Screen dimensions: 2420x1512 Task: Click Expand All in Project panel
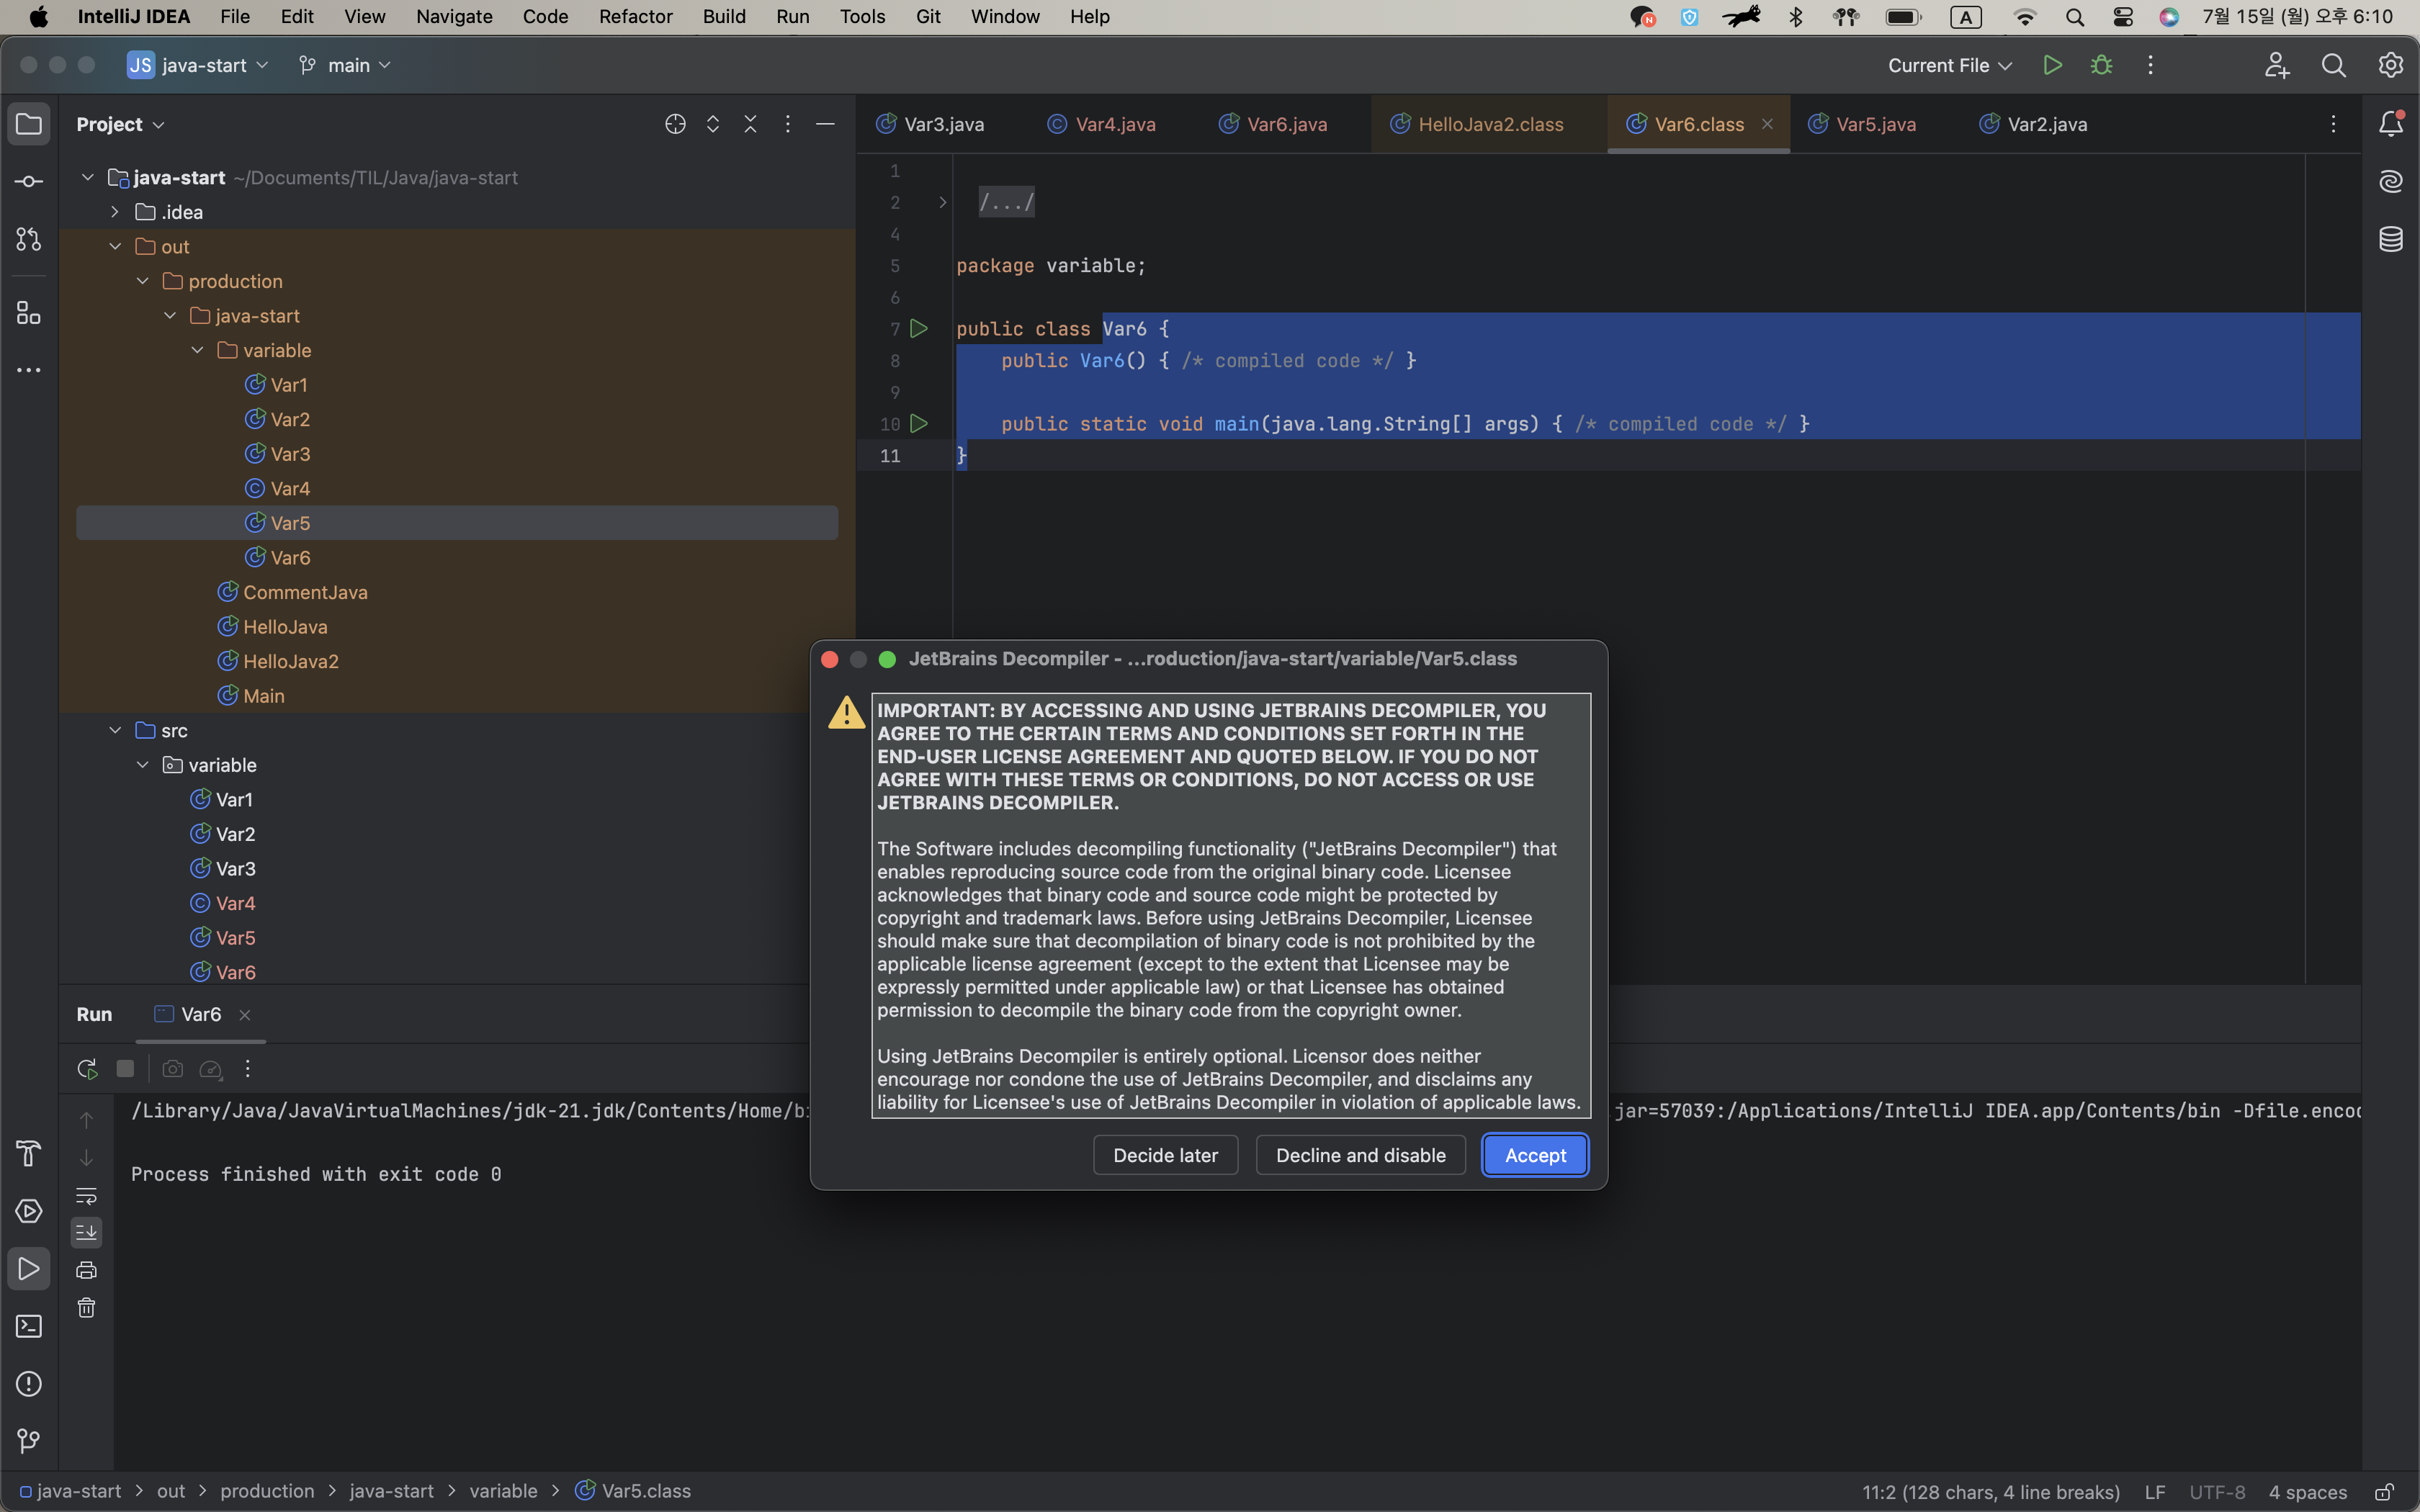pos(713,124)
